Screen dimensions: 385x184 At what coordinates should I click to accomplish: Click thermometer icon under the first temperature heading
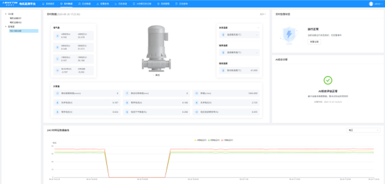tap(223, 35)
